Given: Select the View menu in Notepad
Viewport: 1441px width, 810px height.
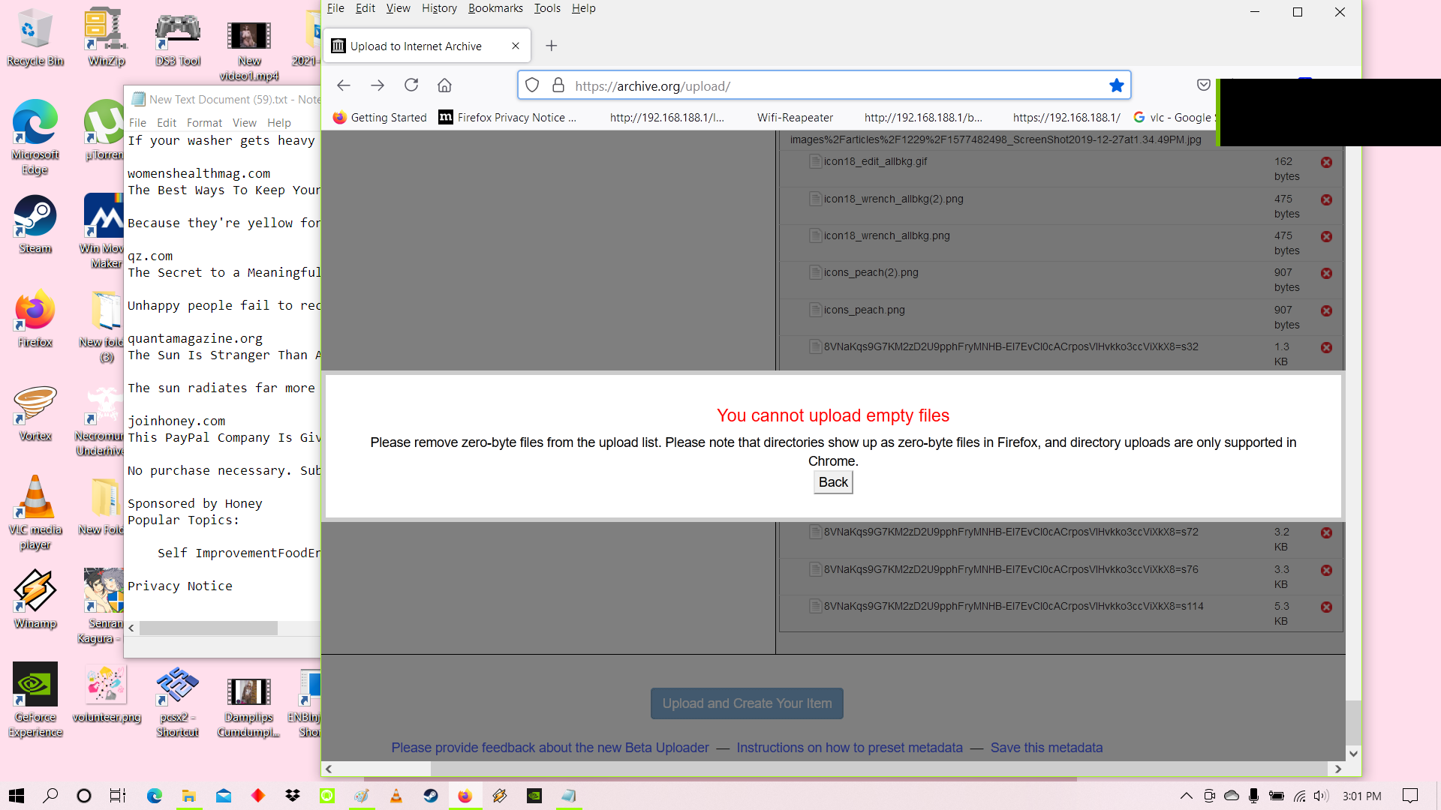Looking at the screenshot, I should pyautogui.click(x=242, y=121).
